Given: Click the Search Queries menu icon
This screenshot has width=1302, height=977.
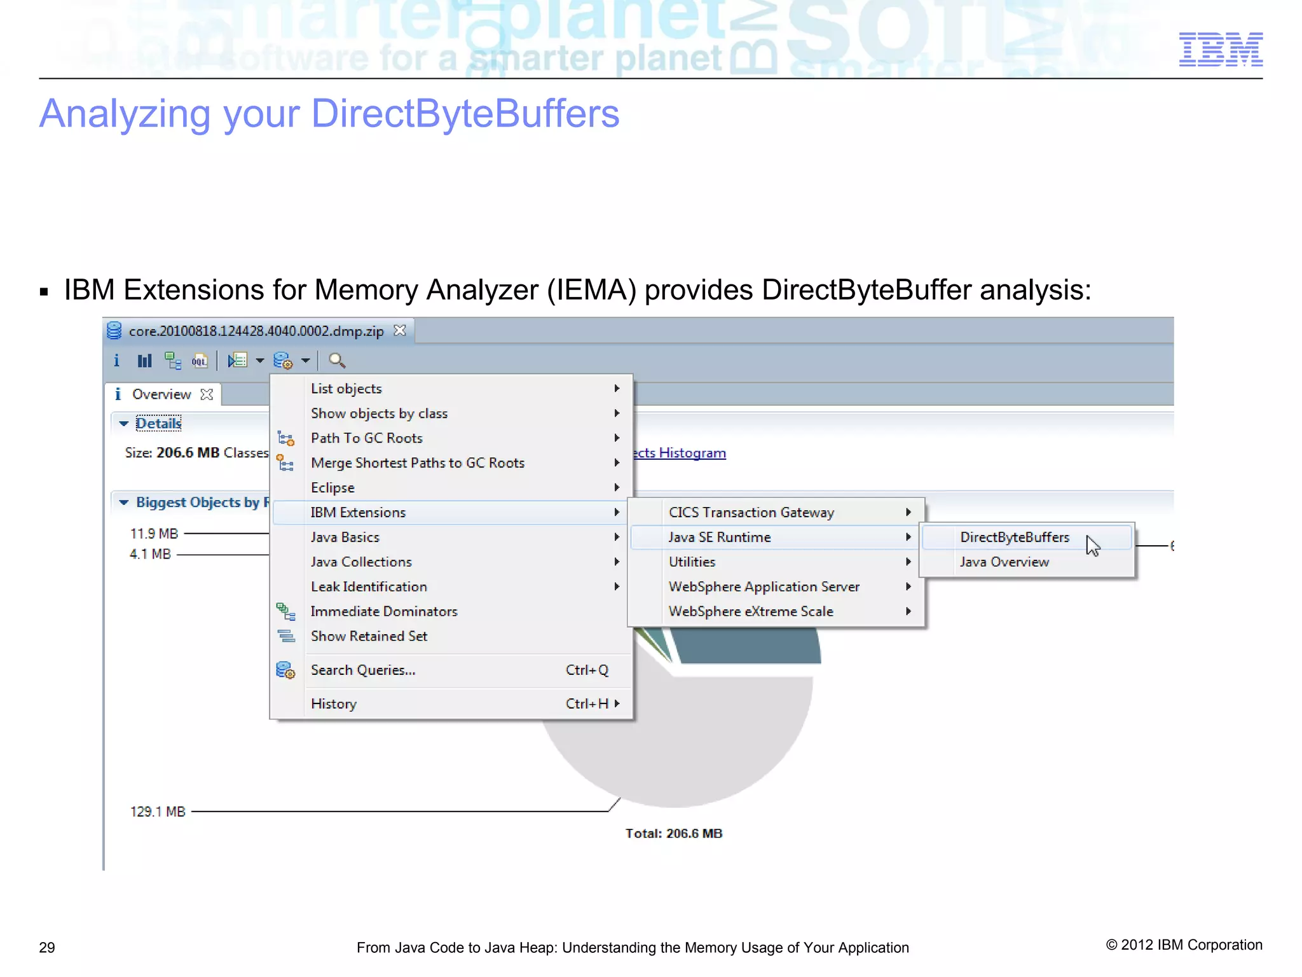Looking at the screenshot, I should [x=285, y=670].
